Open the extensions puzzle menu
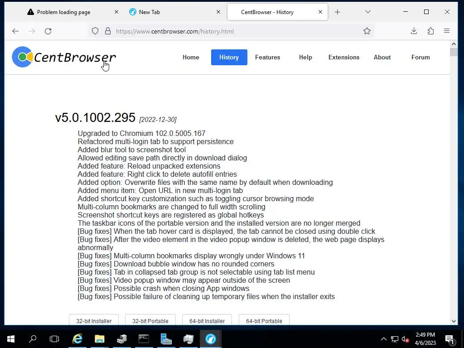Viewport: 464px width, 348px height. tap(430, 31)
